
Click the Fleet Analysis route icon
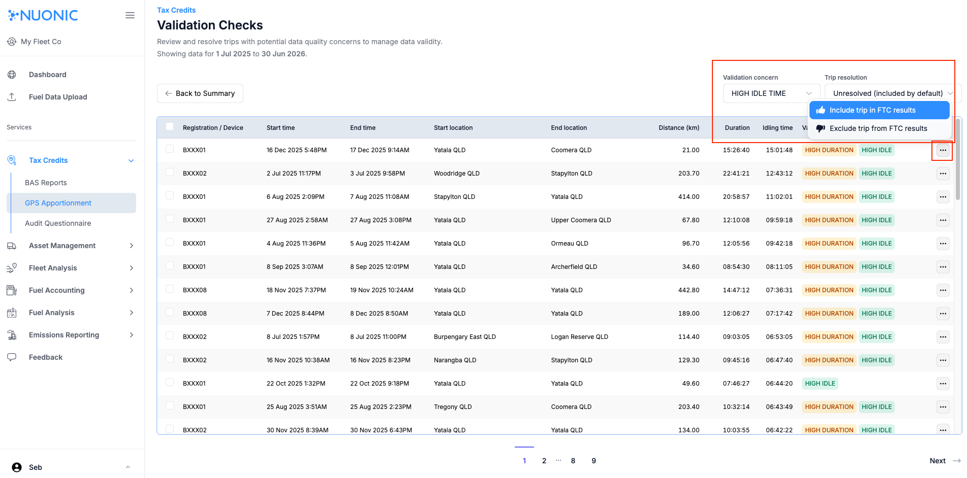coord(12,268)
